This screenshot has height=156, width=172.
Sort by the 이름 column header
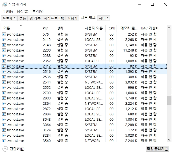21,28
